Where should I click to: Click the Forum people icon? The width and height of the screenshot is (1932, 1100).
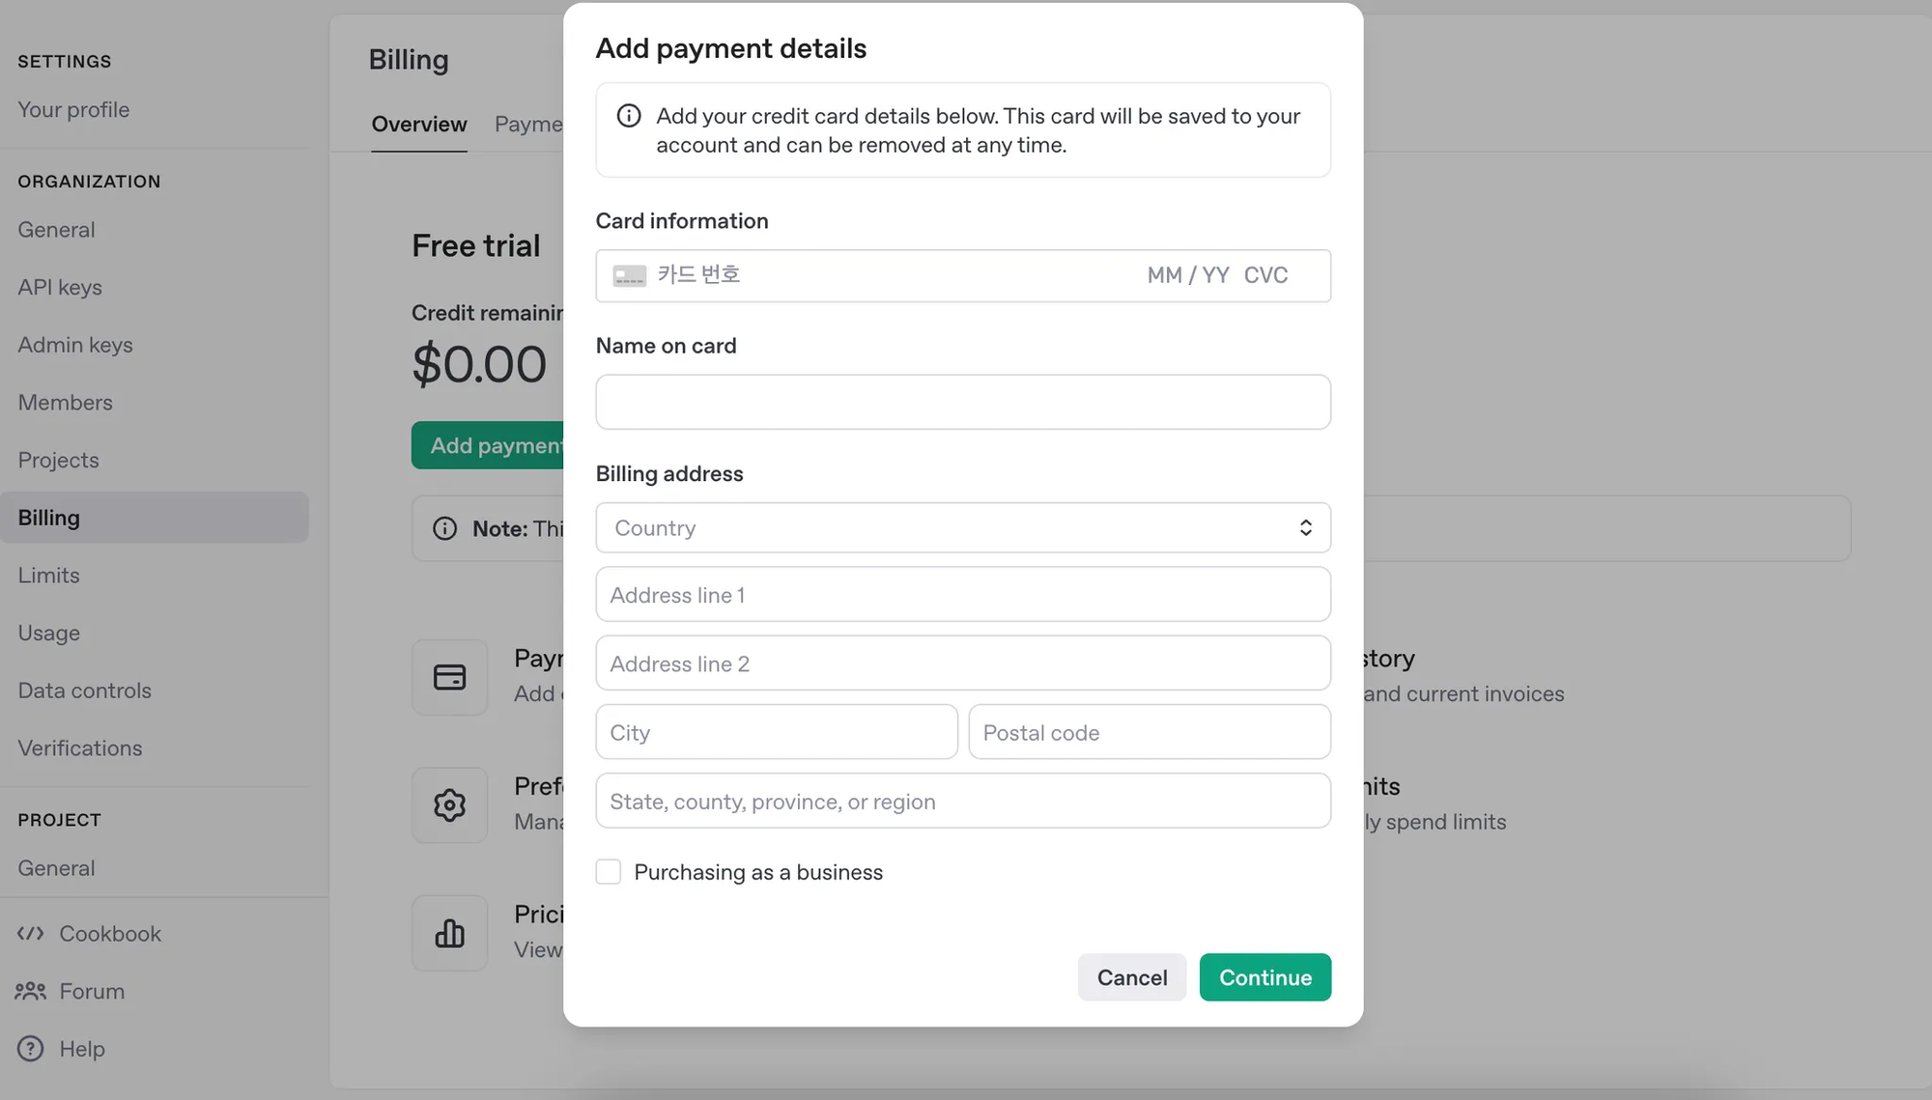(31, 991)
